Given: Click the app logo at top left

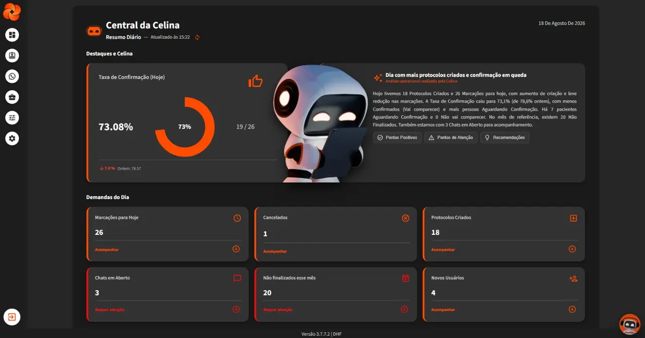Looking at the screenshot, I should point(12,11).
